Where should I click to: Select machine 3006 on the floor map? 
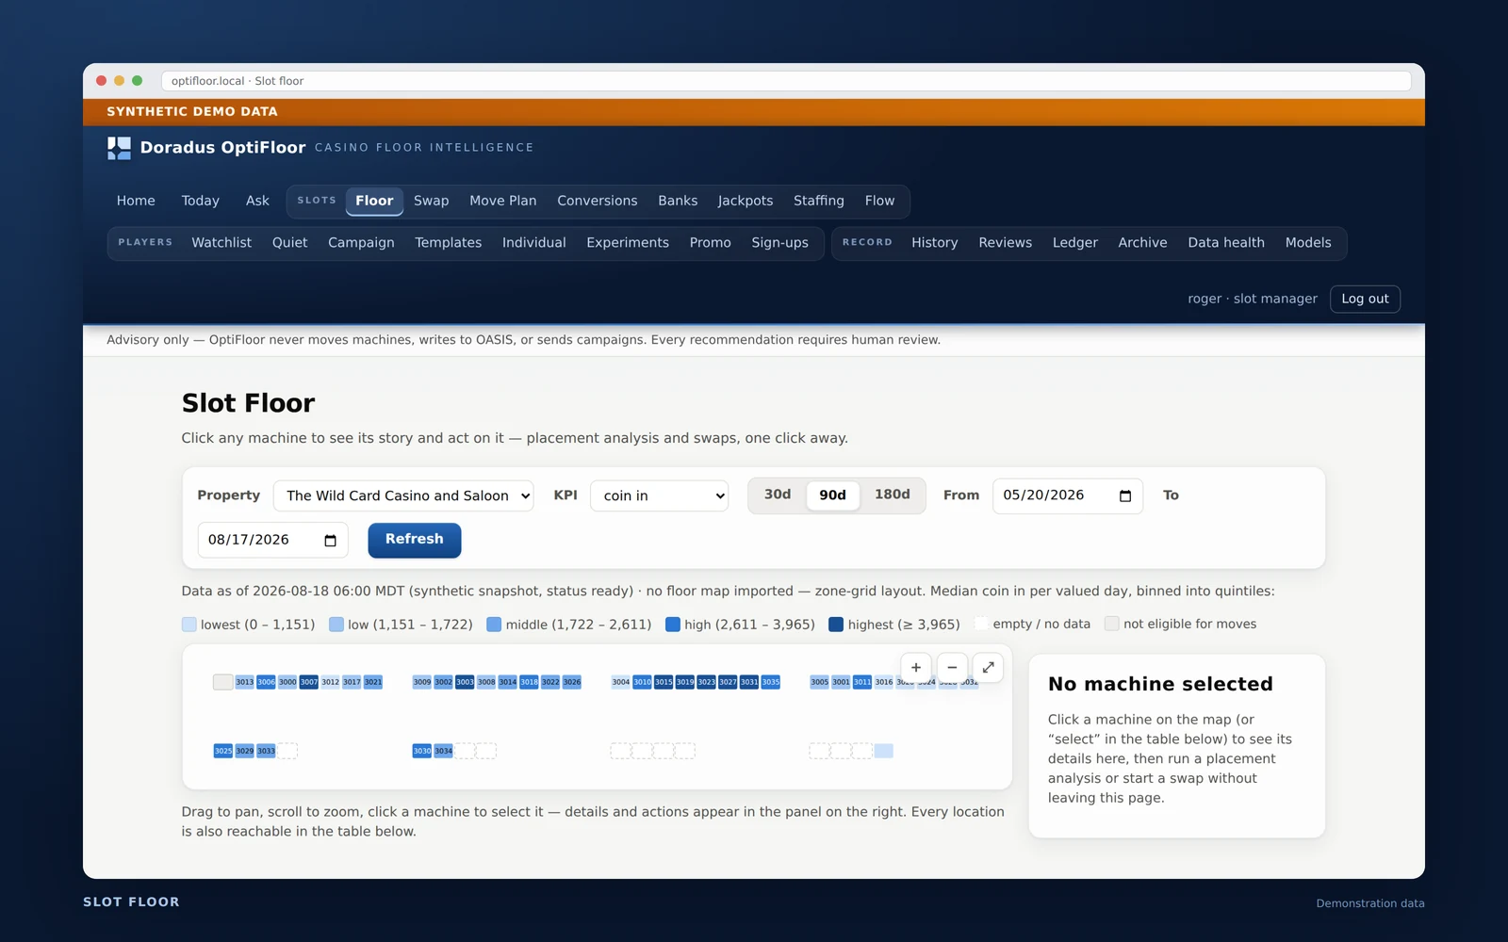(266, 682)
